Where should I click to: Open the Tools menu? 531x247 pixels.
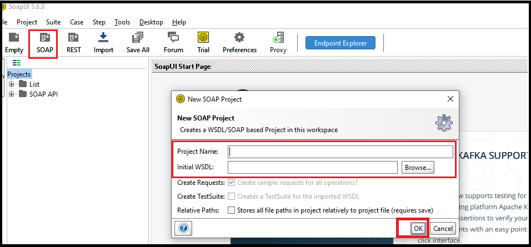[x=122, y=22]
